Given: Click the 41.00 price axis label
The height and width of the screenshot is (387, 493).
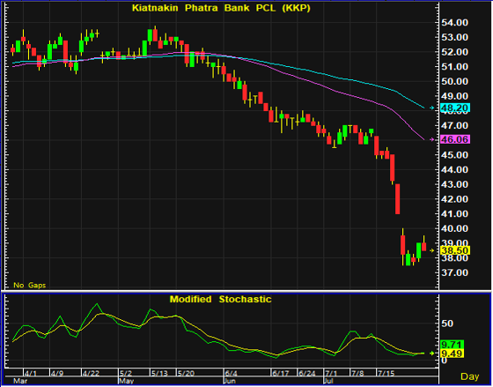Looking at the screenshot, I should tap(455, 214).
